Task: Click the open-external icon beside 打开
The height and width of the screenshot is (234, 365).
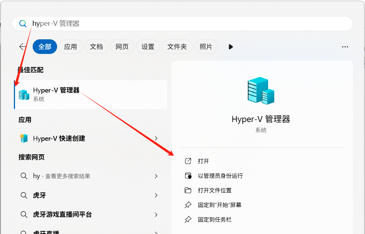Action: (x=188, y=161)
